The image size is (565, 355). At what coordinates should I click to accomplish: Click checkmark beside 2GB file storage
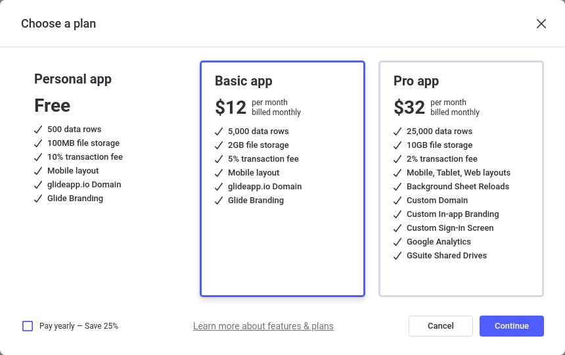click(x=219, y=145)
